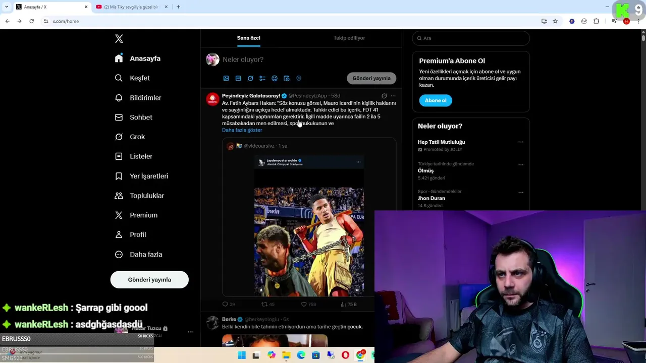The image size is (646, 363).
Task: Click the sidebar Gönderi yayınla button
Action: pos(149,280)
